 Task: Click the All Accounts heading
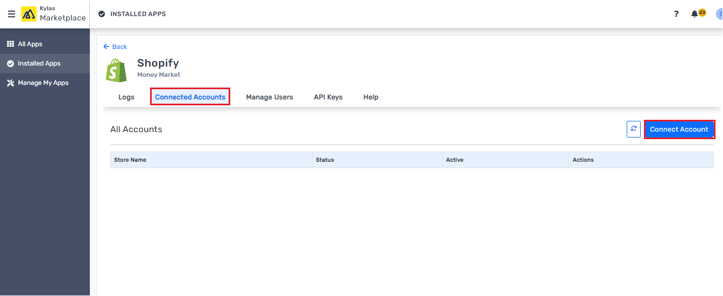pyautogui.click(x=136, y=129)
